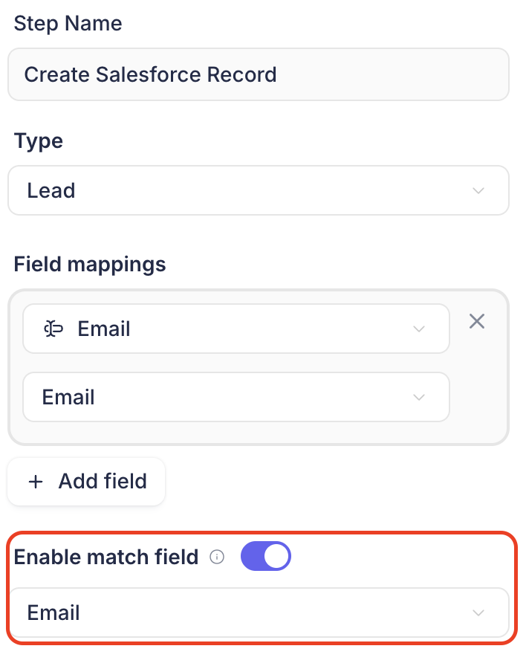This screenshot has height=669, width=526.
Task: Click the chevron in match field dropdown
Action: coord(478,613)
